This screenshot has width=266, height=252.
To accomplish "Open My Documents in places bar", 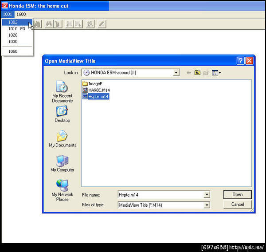I will tap(62, 139).
